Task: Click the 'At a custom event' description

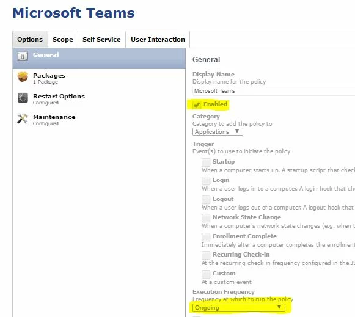Action: click(227, 282)
